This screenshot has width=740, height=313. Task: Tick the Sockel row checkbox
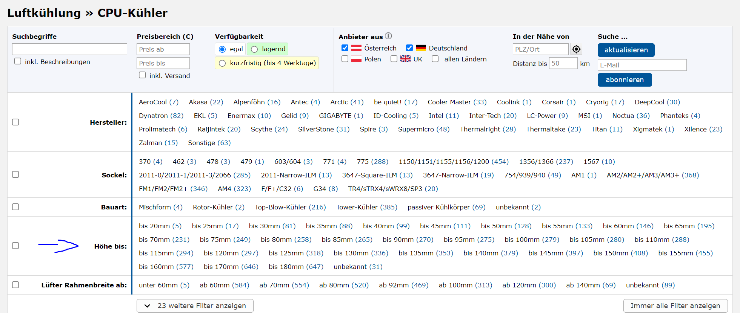tap(15, 174)
